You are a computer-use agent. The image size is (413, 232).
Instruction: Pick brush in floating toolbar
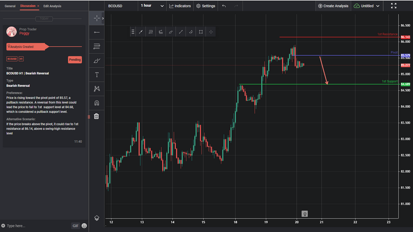[x=171, y=32]
